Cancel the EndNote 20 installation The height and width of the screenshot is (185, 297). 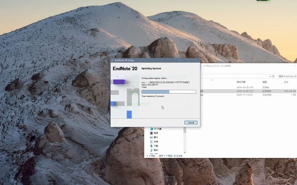191,123
